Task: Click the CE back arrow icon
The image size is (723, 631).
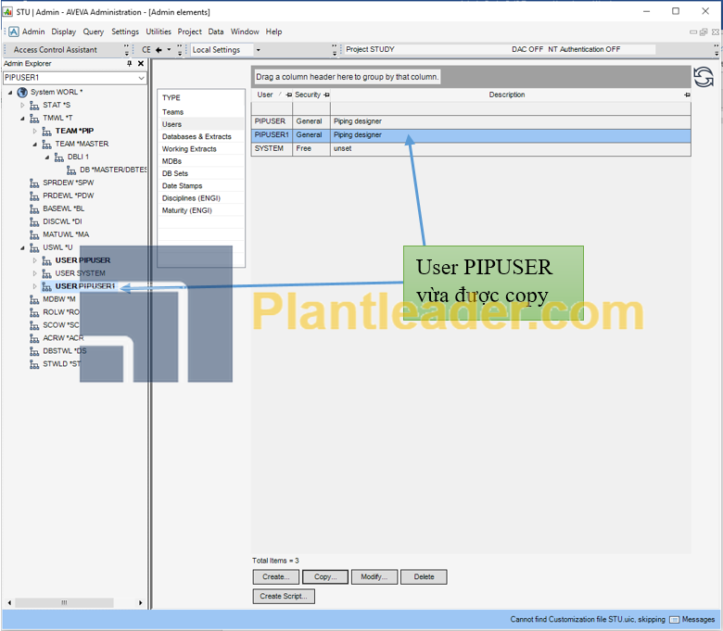Action: 159,50
